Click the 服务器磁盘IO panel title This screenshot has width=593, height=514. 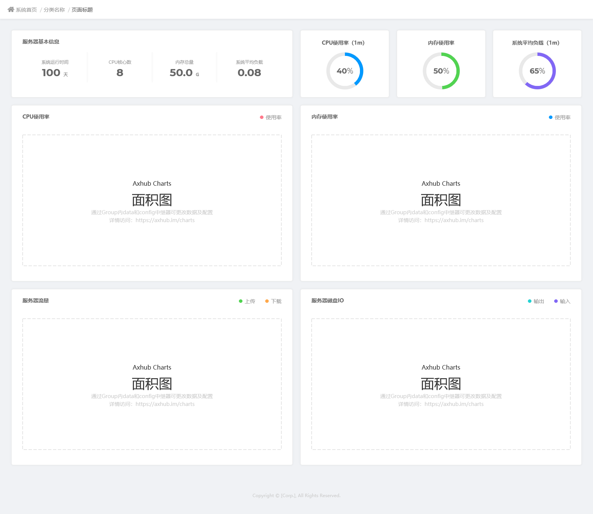(328, 301)
